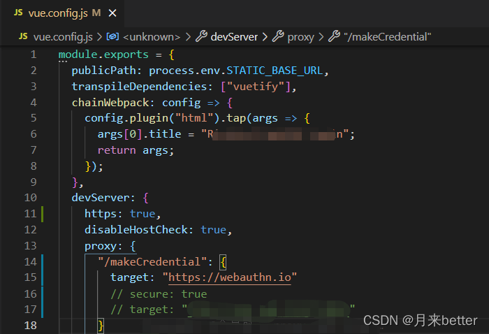489x334 pixels.
Task: Click the <unknown> breadcrumb symbol icon
Action: pyautogui.click(x=112, y=37)
